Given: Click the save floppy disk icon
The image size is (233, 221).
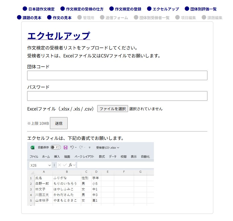Looking at the screenshot, I should 66,148.
